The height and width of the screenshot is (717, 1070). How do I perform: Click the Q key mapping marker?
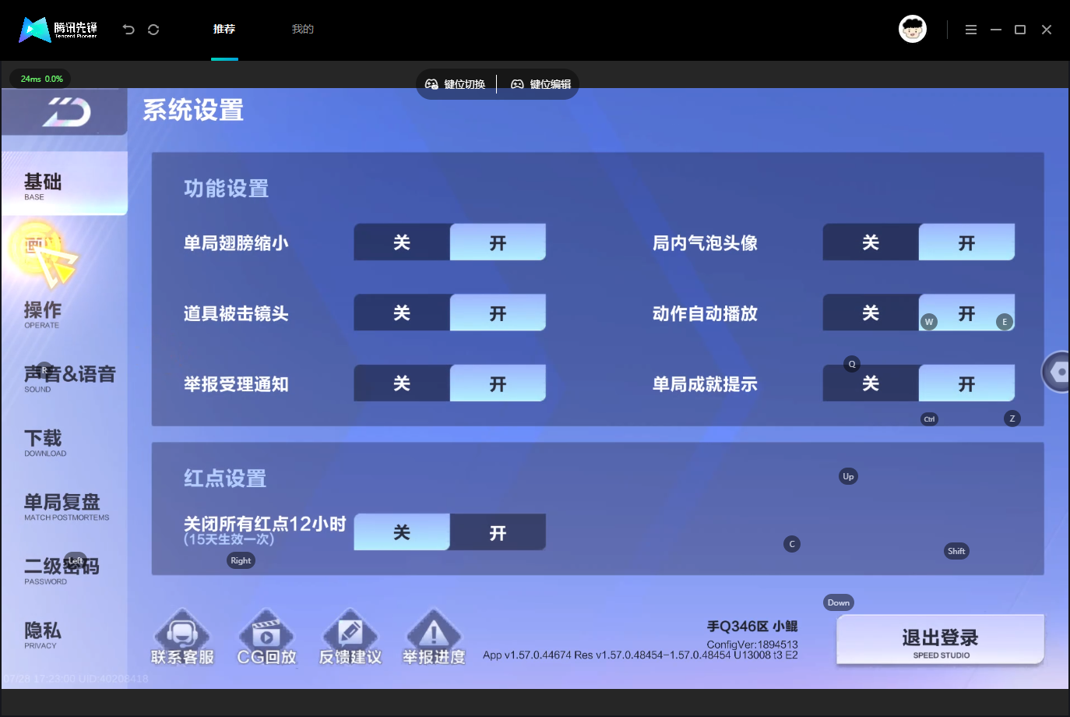pos(852,364)
